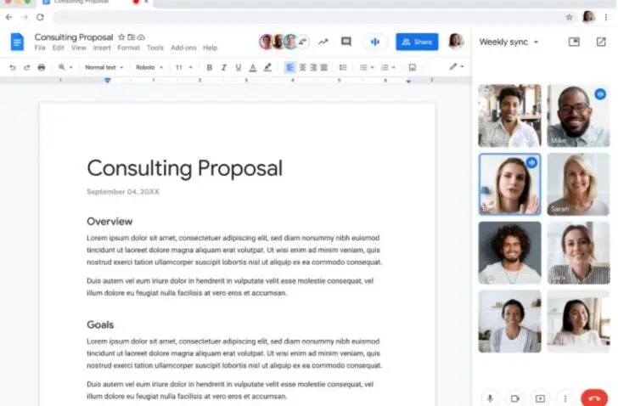Open the Format menu
Screen dimensions: 618x406
(x=128, y=48)
